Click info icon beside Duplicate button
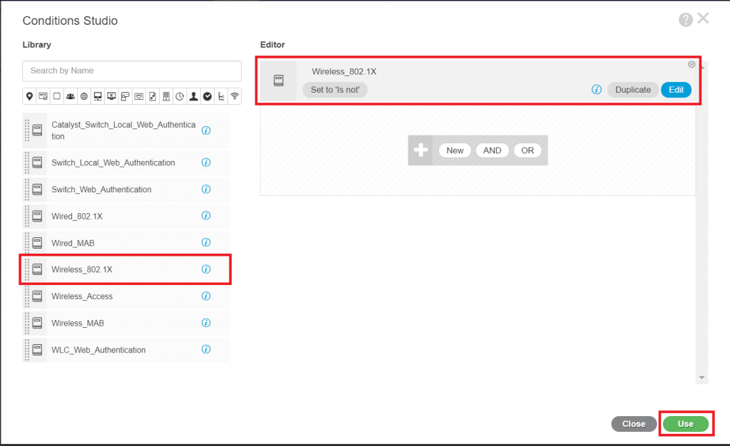This screenshot has width=730, height=446. 597,90
